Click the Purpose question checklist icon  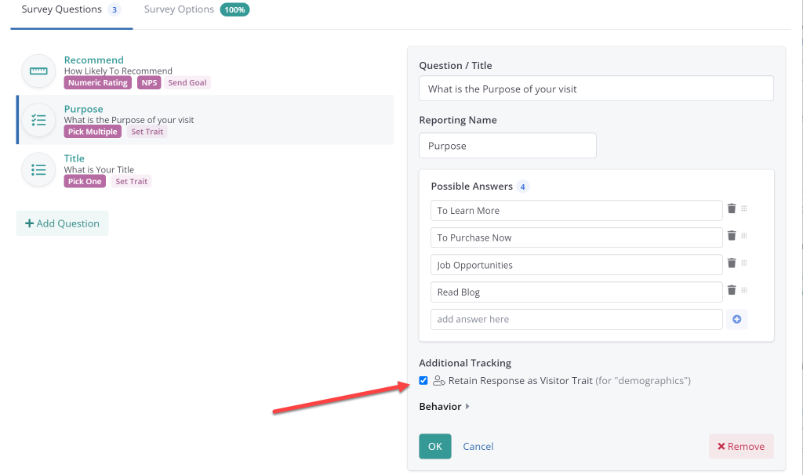[38, 120]
